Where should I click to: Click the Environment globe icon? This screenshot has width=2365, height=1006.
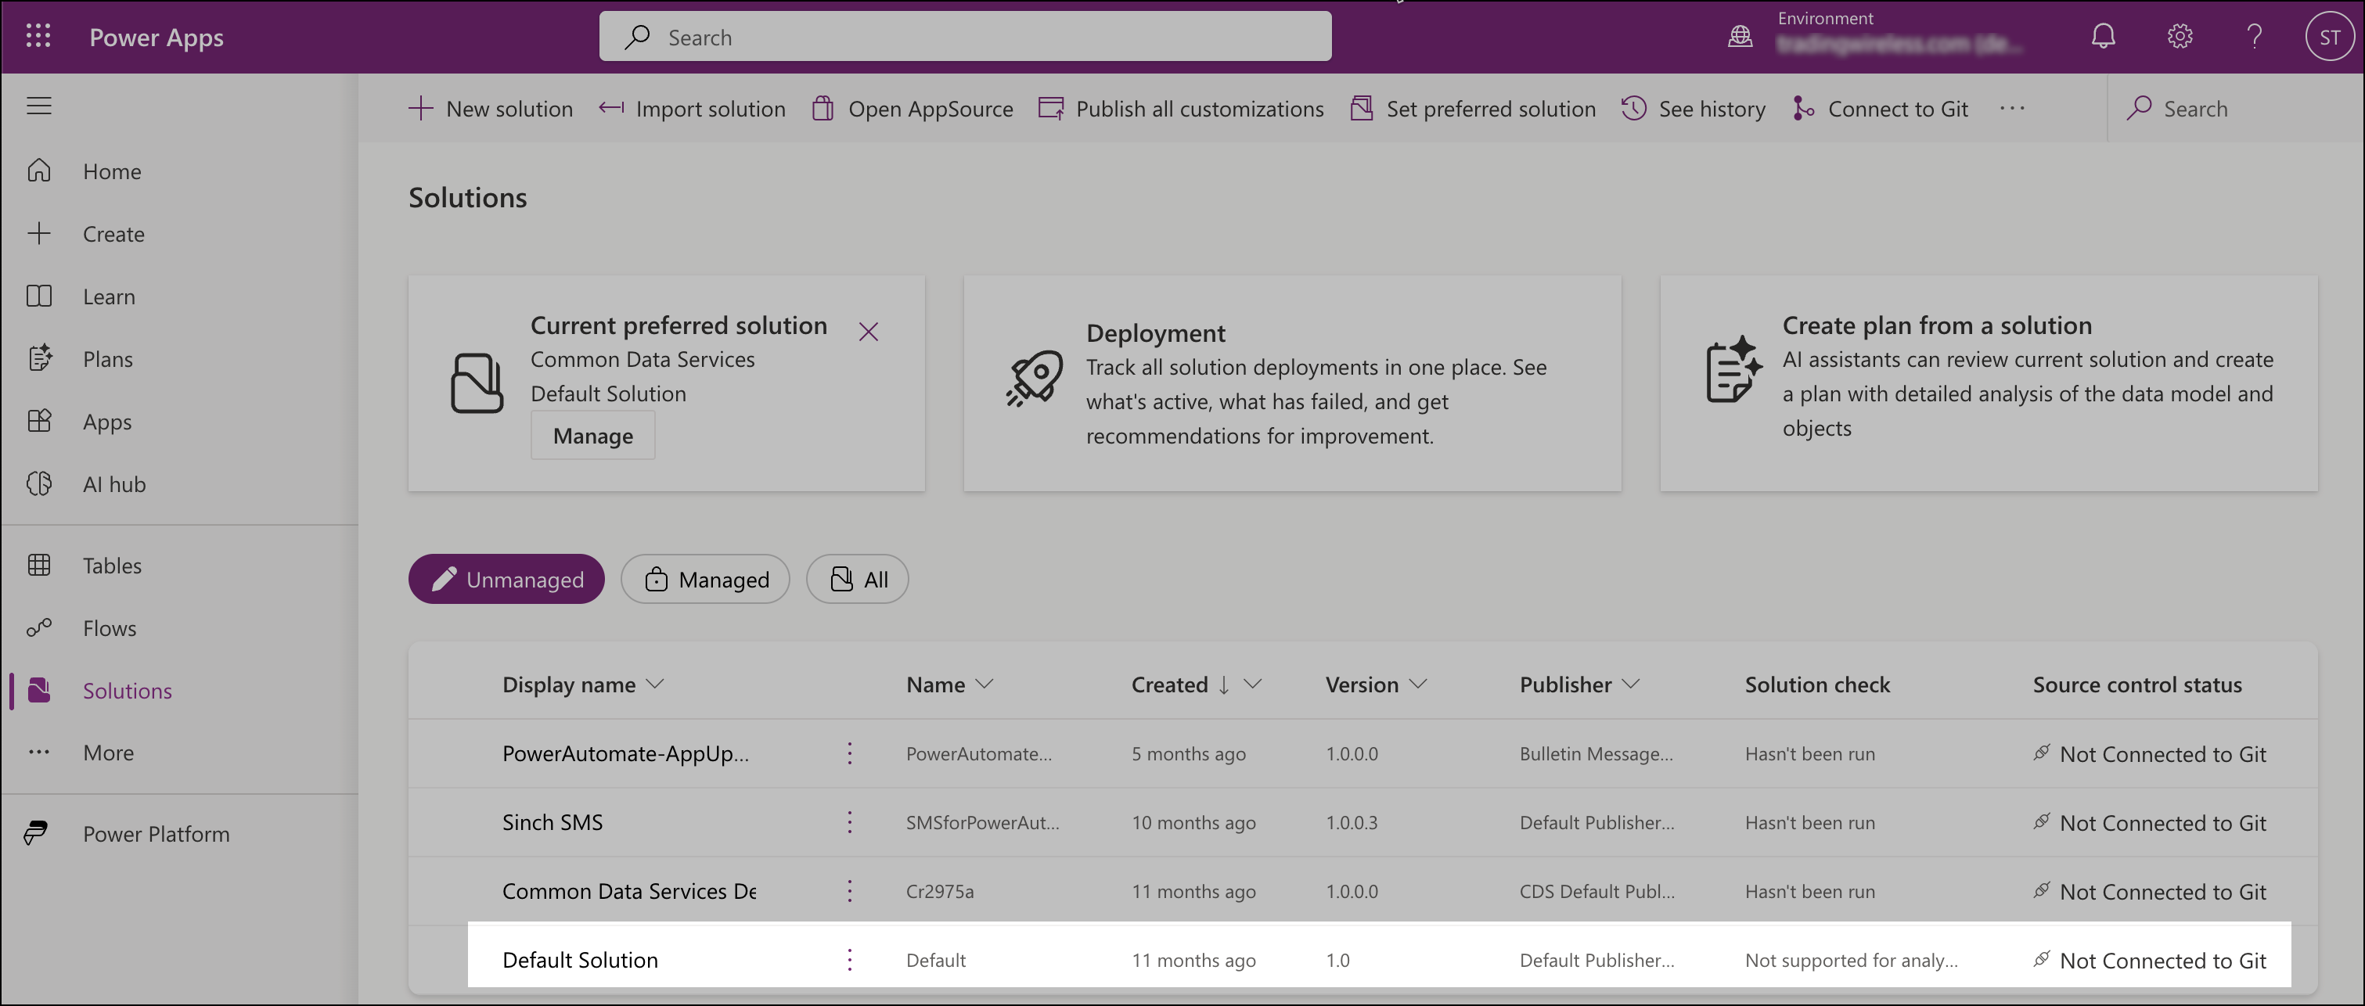pos(1740,37)
